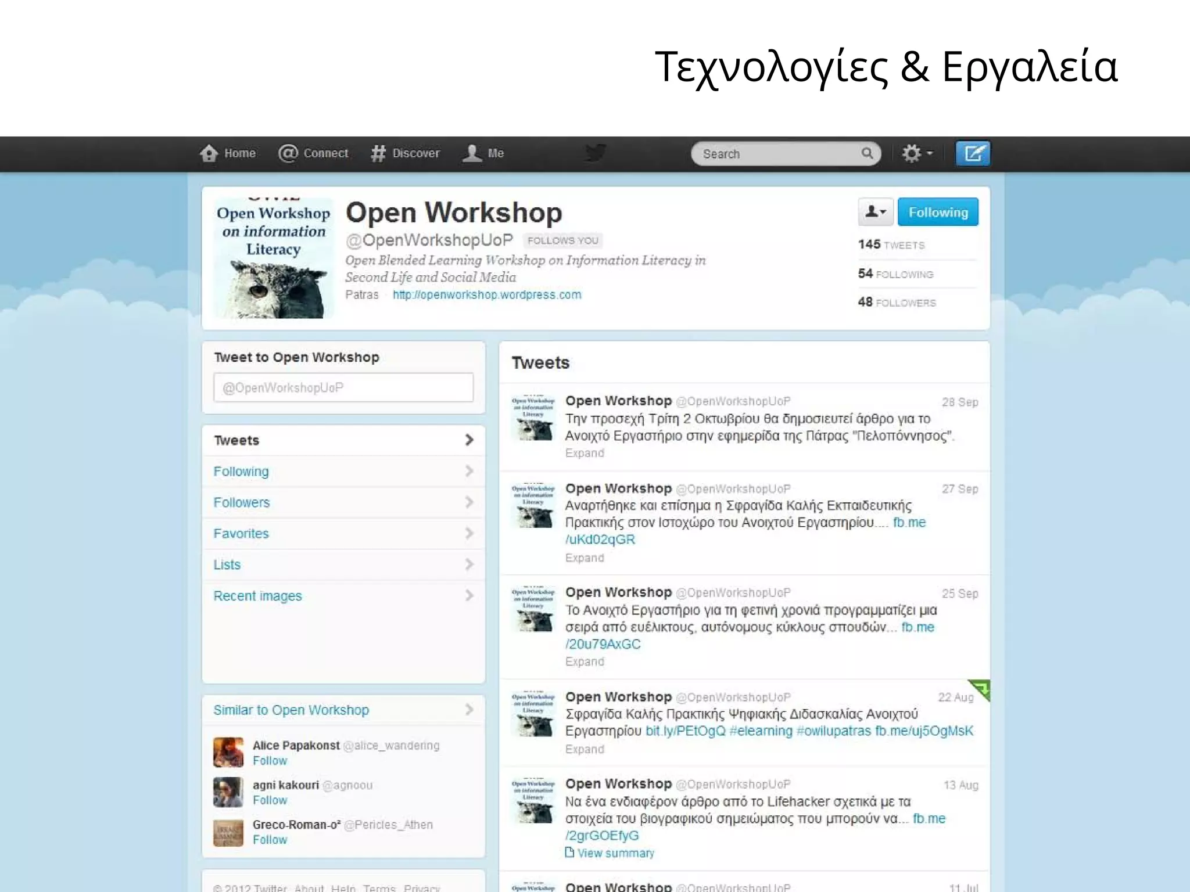Click the search magnifier icon

[867, 153]
